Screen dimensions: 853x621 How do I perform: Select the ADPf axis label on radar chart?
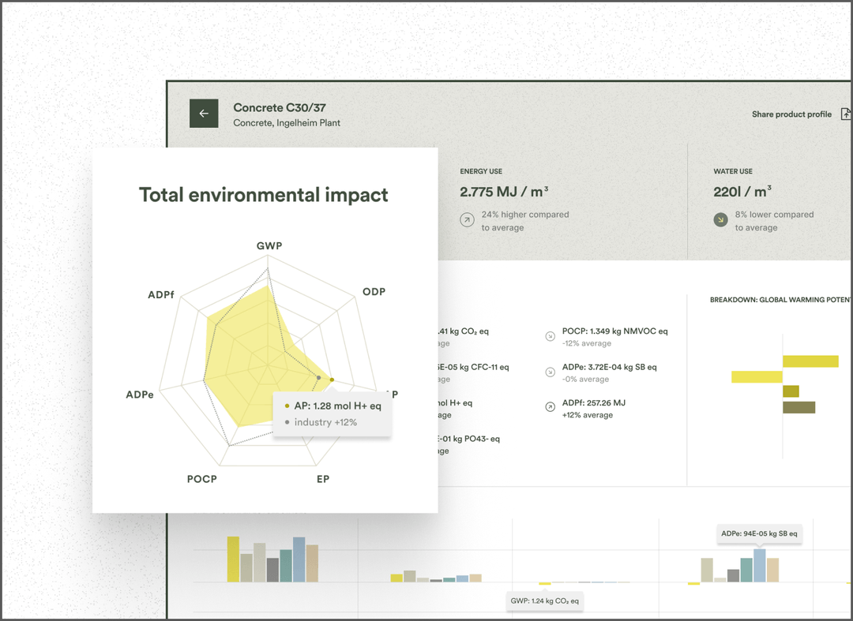(x=160, y=294)
